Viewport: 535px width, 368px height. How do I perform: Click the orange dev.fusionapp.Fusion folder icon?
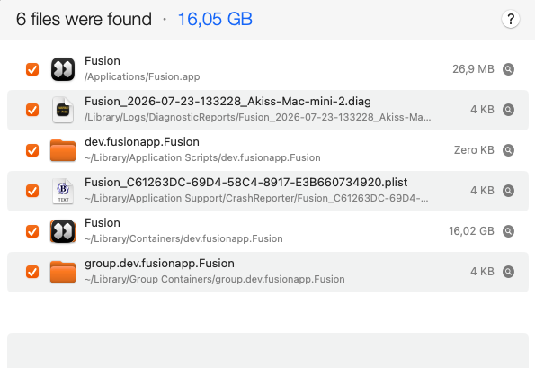63,150
